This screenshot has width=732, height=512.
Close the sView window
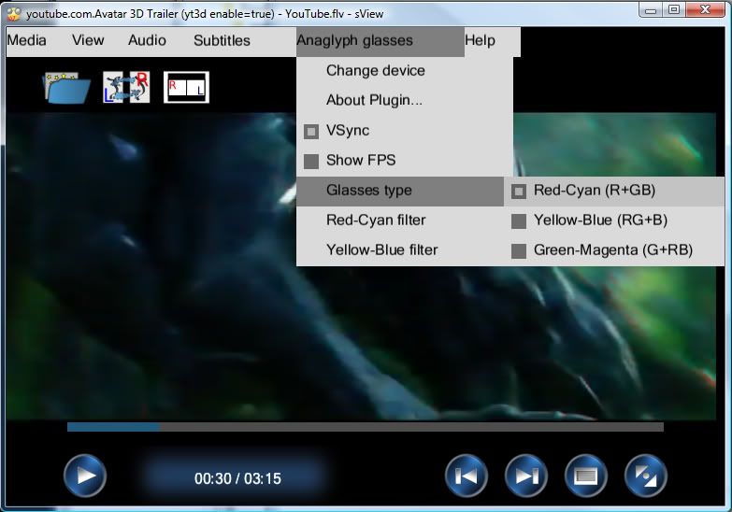[x=705, y=9]
